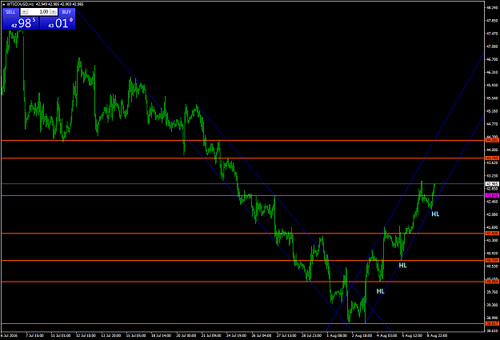Collapse one-click trading panel via the triangle icon
This screenshot has height=340, width=500.
pyautogui.click(x=4, y=4)
